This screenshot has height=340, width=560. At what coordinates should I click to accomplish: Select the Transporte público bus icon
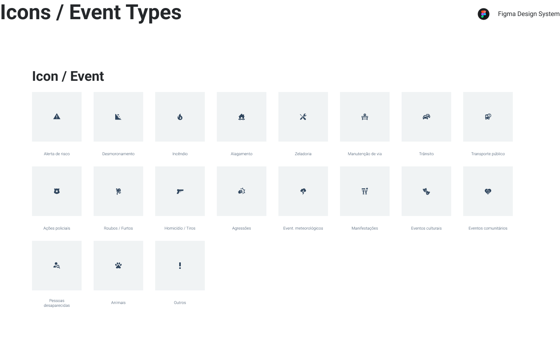[488, 117]
